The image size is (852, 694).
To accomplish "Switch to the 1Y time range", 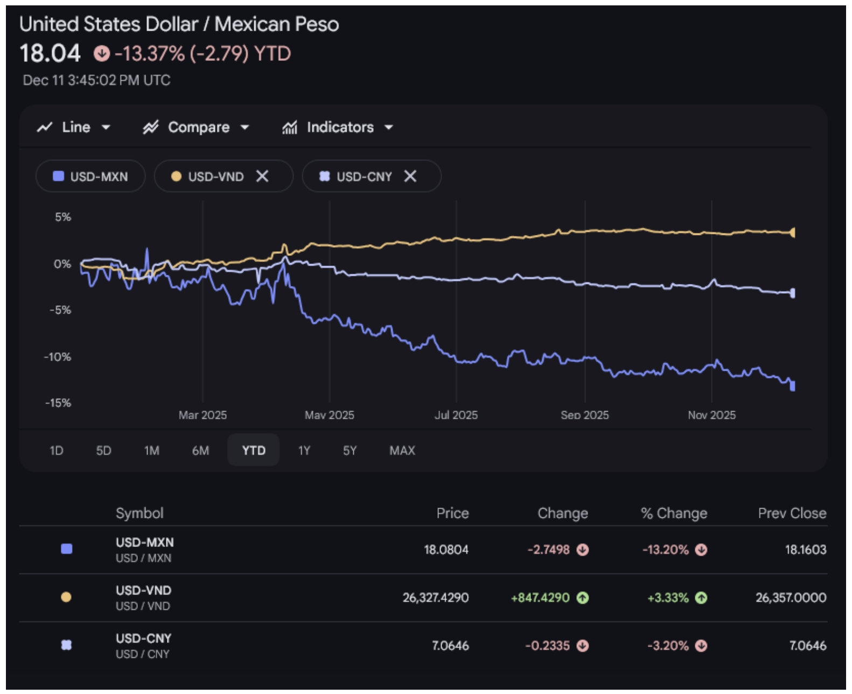I will click(x=304, y=451).
